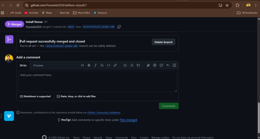Go back to previous page
Viewport: 260px width, 139px height.
coord(3,5)
